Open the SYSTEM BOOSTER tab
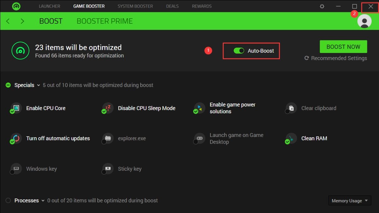This screenshot has height=213, width=379. 135,6
